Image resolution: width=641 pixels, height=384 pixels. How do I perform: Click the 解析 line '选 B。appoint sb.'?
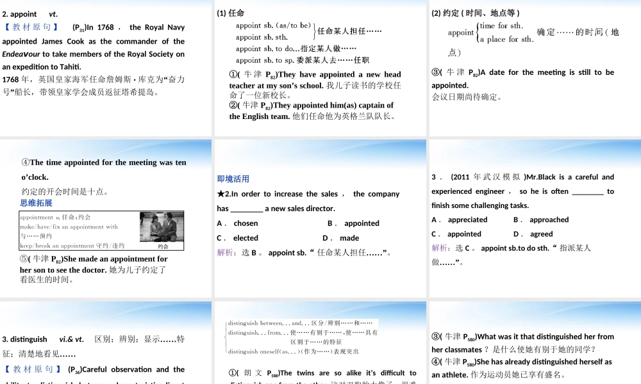point(304,253)
